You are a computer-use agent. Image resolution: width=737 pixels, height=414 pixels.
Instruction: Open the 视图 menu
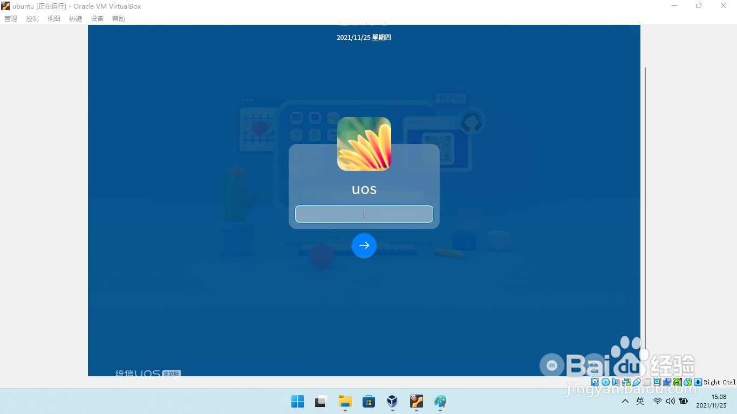[x=54, y=18]
